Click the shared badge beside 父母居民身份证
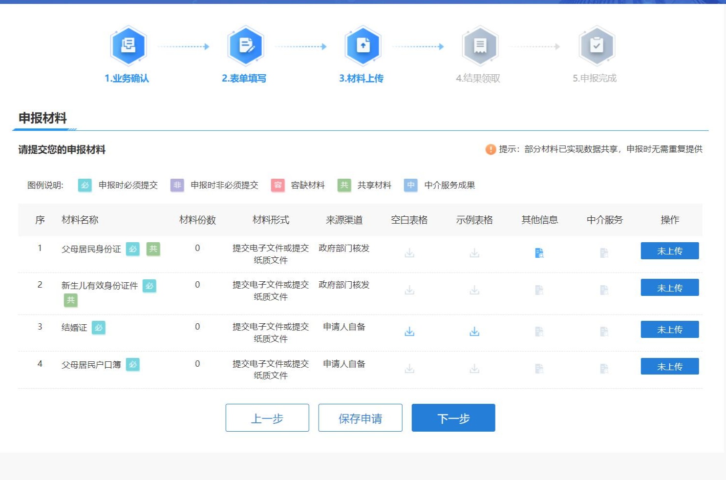 (x=153, y=249)
